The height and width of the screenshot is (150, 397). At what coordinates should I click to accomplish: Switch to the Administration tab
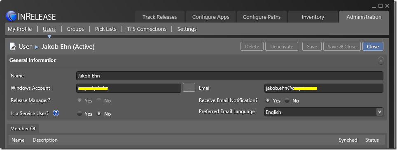click(x=364, y=17)
